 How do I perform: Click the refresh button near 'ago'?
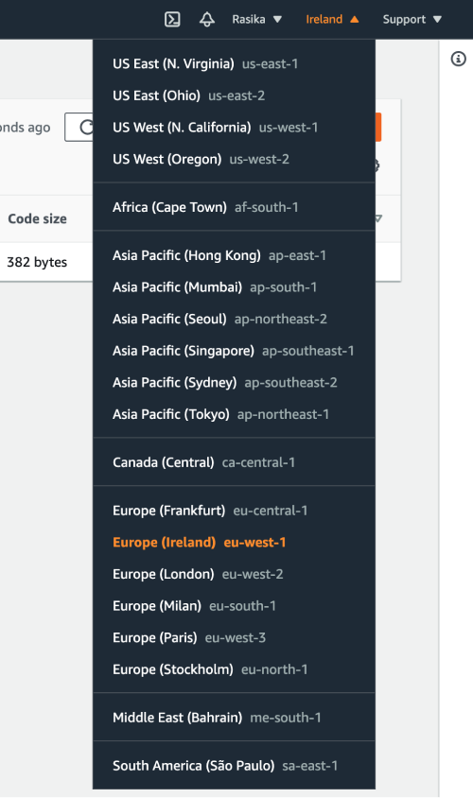point(79,128)
